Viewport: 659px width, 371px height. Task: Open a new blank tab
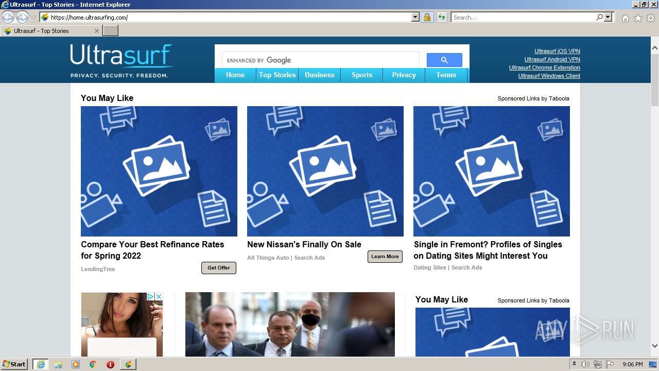pyautogui.click(x=111, y=31)
